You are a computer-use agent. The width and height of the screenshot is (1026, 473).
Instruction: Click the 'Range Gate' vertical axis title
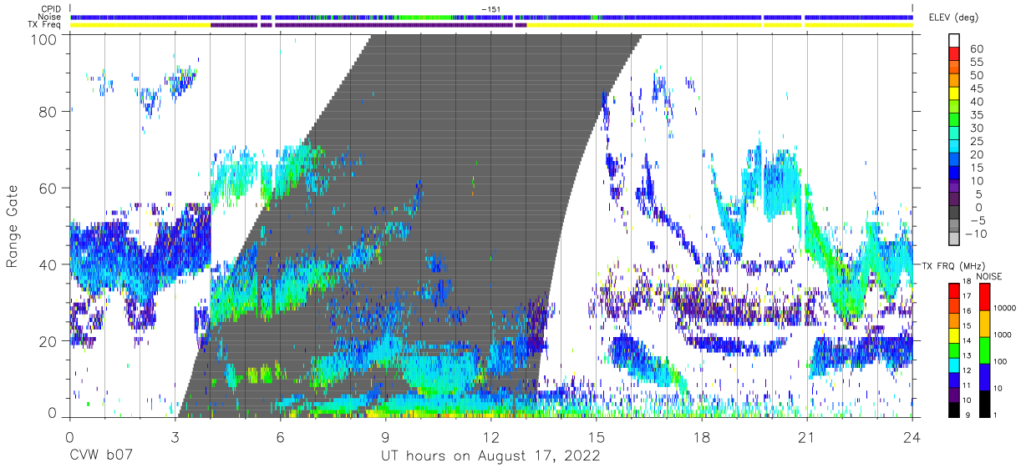point(13,226)
